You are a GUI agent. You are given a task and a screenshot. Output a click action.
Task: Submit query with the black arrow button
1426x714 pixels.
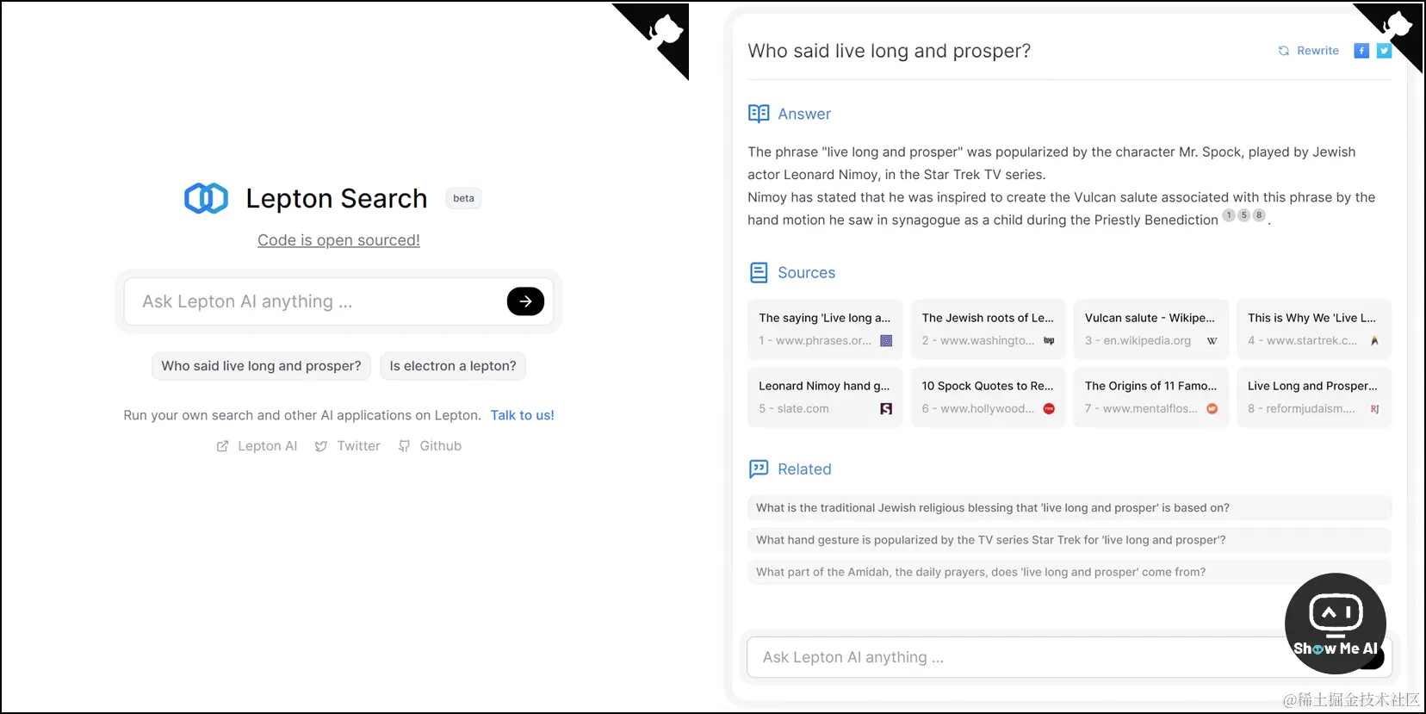(x=525, y=301)
